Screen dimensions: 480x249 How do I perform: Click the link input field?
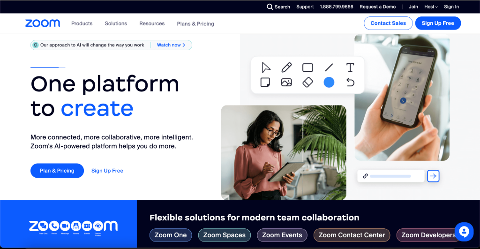390,176
